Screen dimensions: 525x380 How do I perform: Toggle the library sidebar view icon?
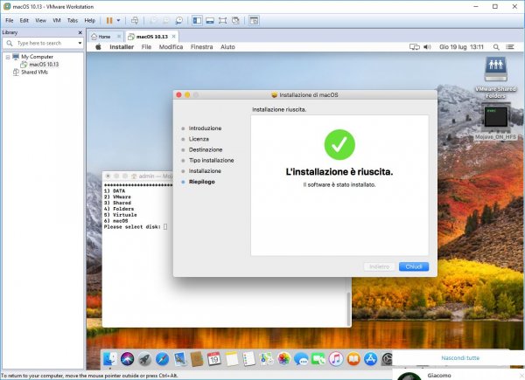pos(197,20)
